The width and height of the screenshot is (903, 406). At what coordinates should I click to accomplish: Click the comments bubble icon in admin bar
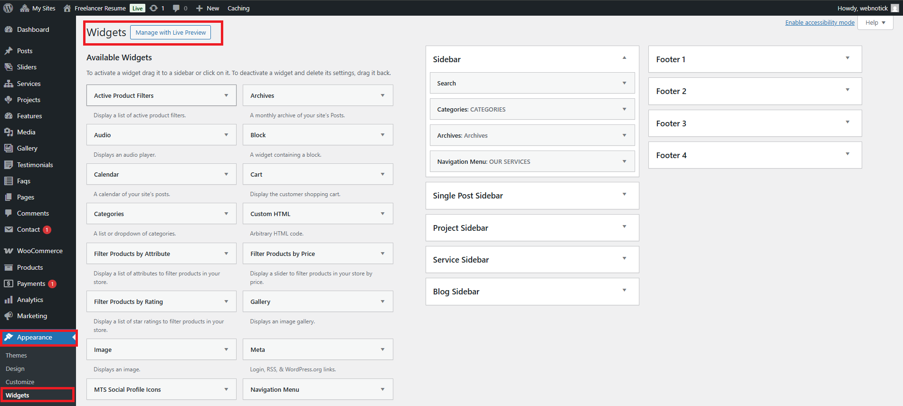click(176, 8)
